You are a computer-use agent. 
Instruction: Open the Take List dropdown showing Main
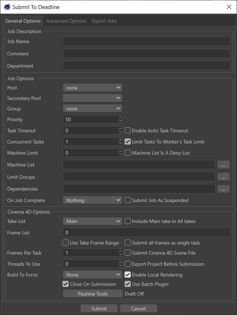92,221
